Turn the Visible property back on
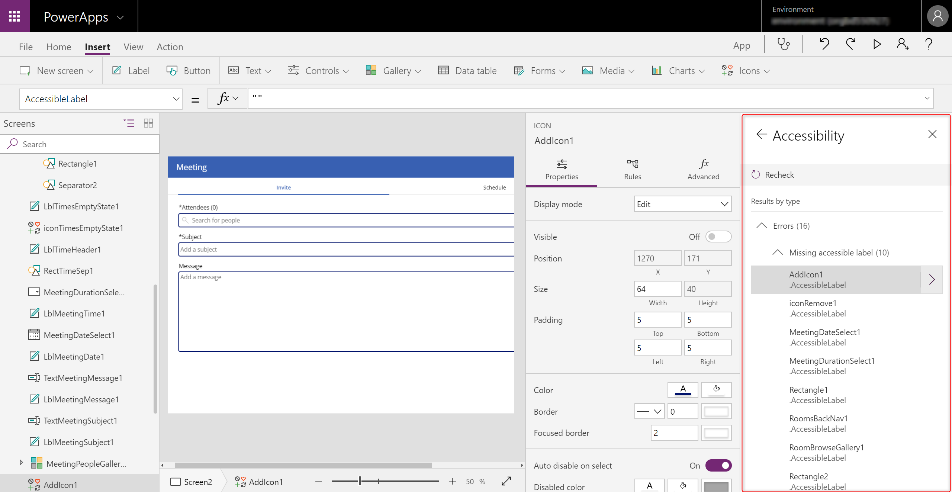The image size is (952, 492). pyautogui.click(x=718, y=237)
